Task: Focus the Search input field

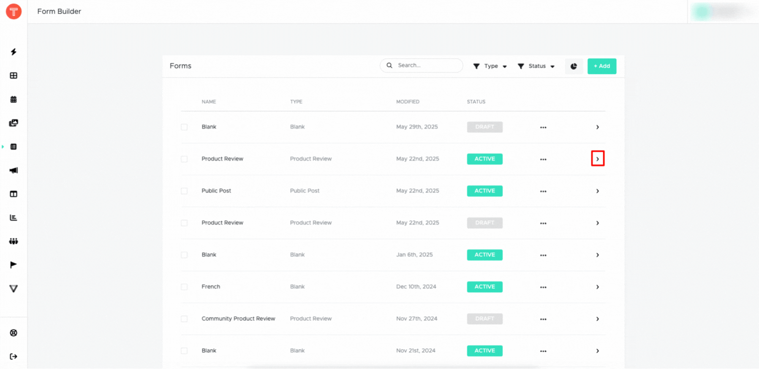Action: (x=422, y=65)
